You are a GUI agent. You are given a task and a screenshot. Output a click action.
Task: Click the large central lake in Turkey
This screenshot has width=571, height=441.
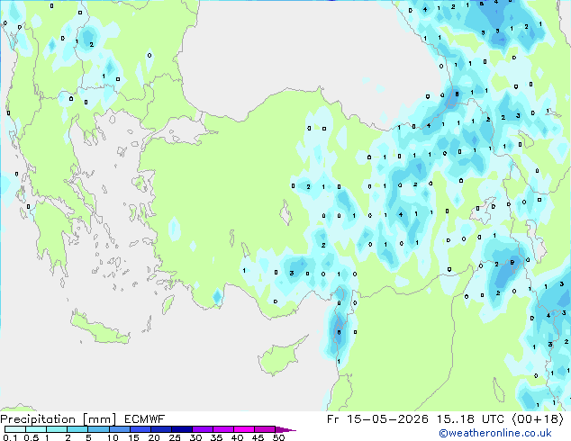[x=285, y=213]
